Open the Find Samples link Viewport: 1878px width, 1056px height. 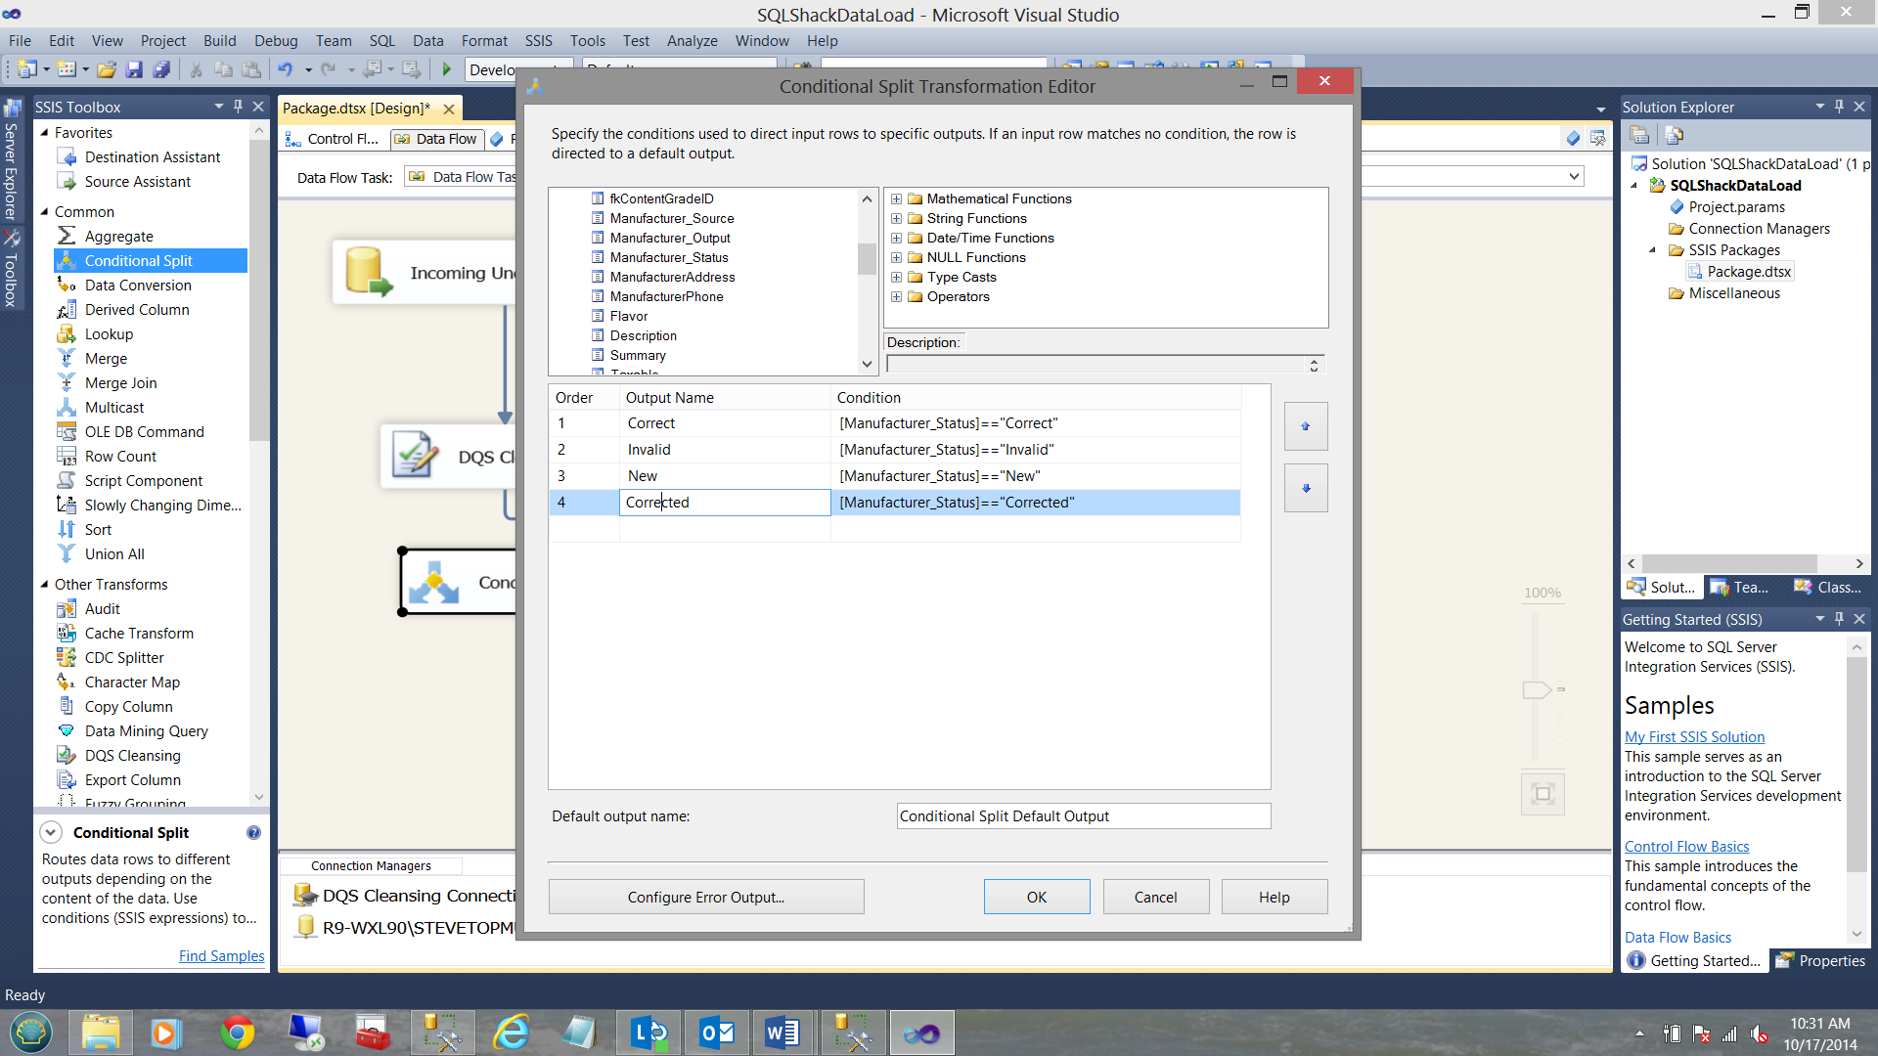click(x=221, y=955)
